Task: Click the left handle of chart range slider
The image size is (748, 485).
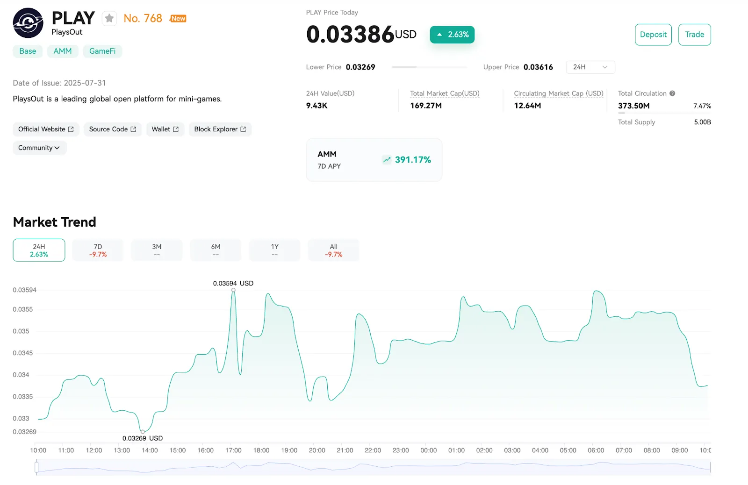Action: pos(36,467)
